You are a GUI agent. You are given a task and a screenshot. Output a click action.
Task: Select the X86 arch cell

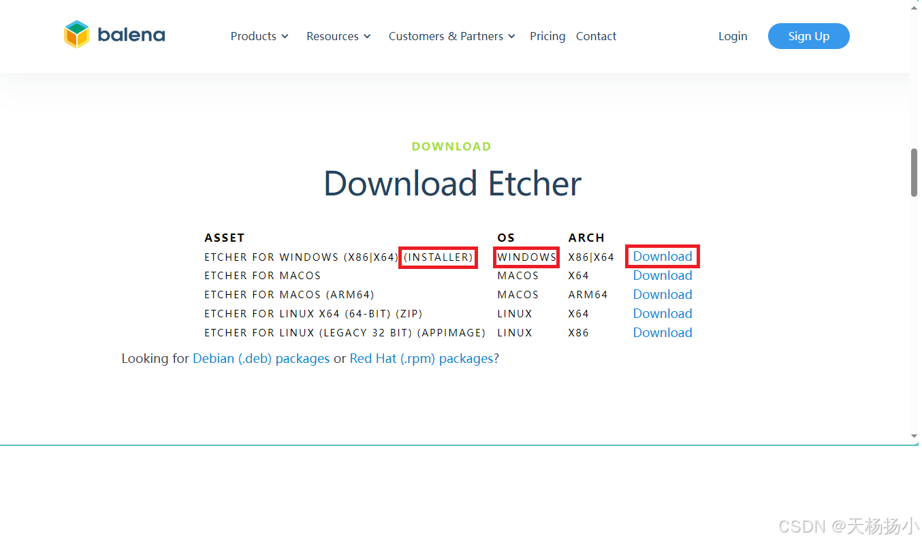click(579, 333)
